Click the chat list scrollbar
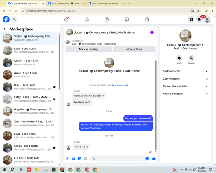216x173 pixels. coord(59,62)
